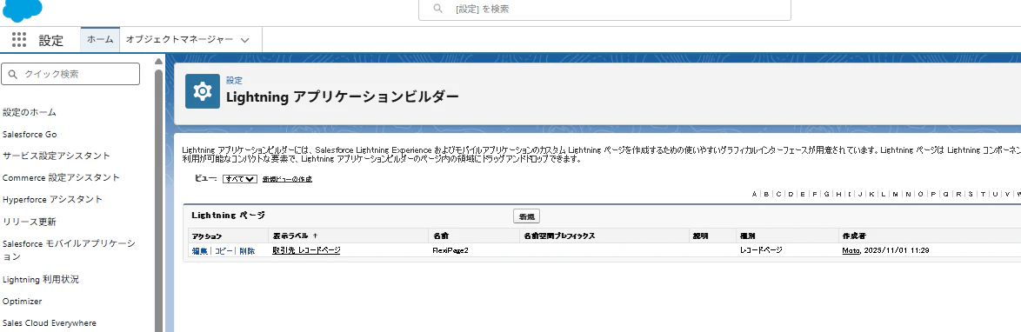Image resolution: width=1021 pixels, height=332 pixels.
Task: Filter list by letter E
Action: click(803, 194)
